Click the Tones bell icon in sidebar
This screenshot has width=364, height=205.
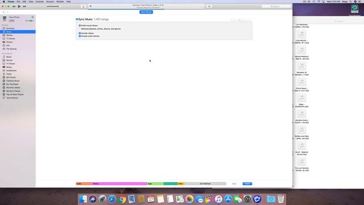(x=4, y=74)
